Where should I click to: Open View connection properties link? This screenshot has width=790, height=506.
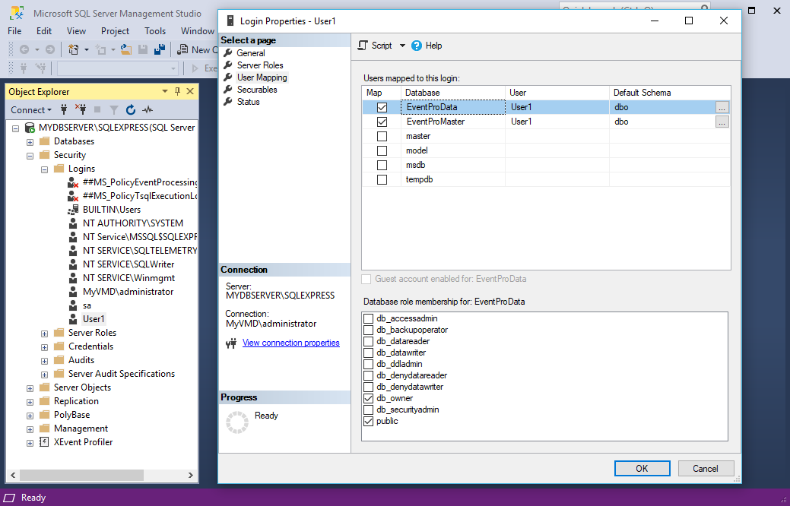290,343
